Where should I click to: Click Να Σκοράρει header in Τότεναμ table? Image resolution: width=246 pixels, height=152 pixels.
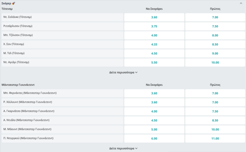pos(154,9)
